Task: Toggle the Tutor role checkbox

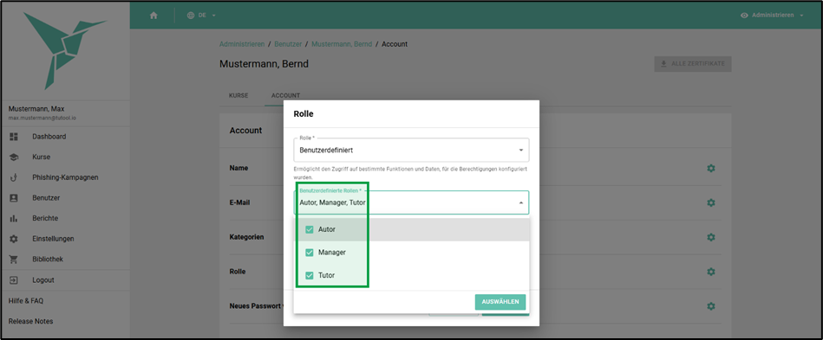Action: coord(309,275)
